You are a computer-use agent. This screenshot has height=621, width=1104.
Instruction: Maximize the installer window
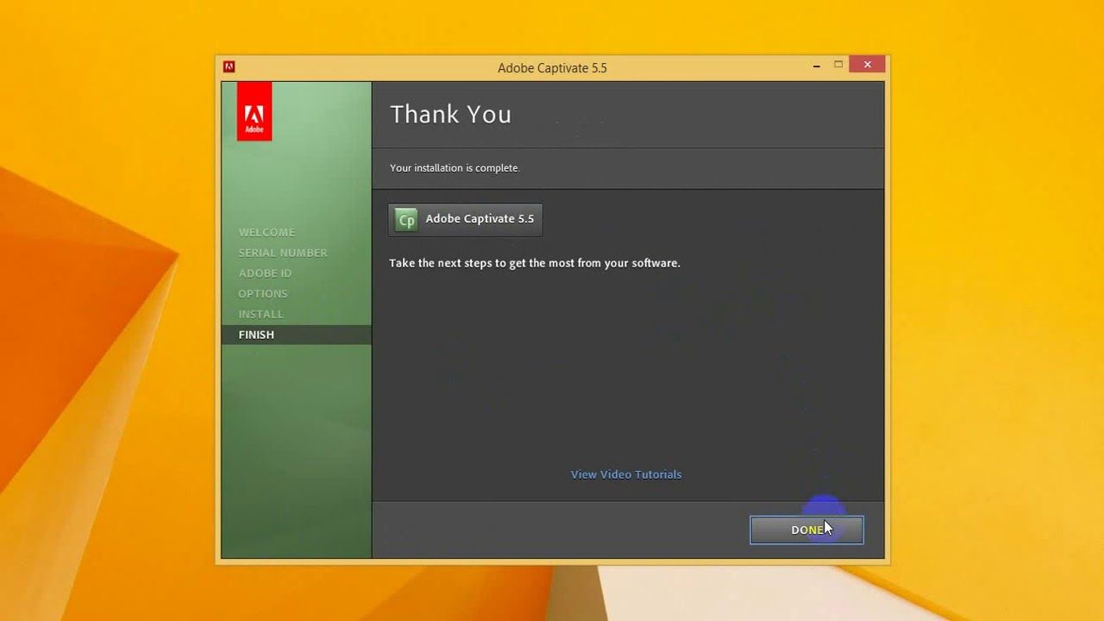(x=837, y=64)
